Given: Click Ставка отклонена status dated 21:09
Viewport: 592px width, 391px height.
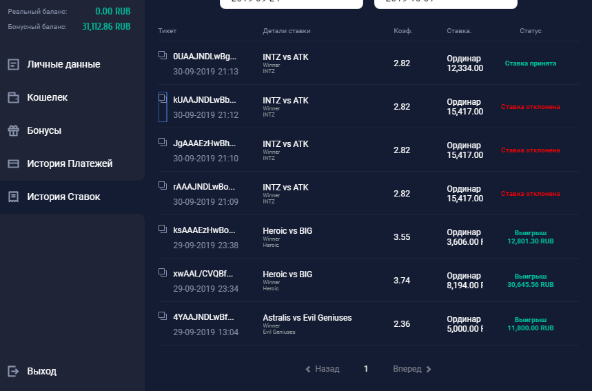Looking at the screenshot, I should point(531,194).
